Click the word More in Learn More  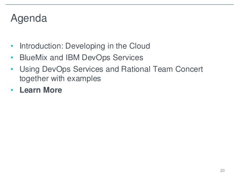point(53,90)
